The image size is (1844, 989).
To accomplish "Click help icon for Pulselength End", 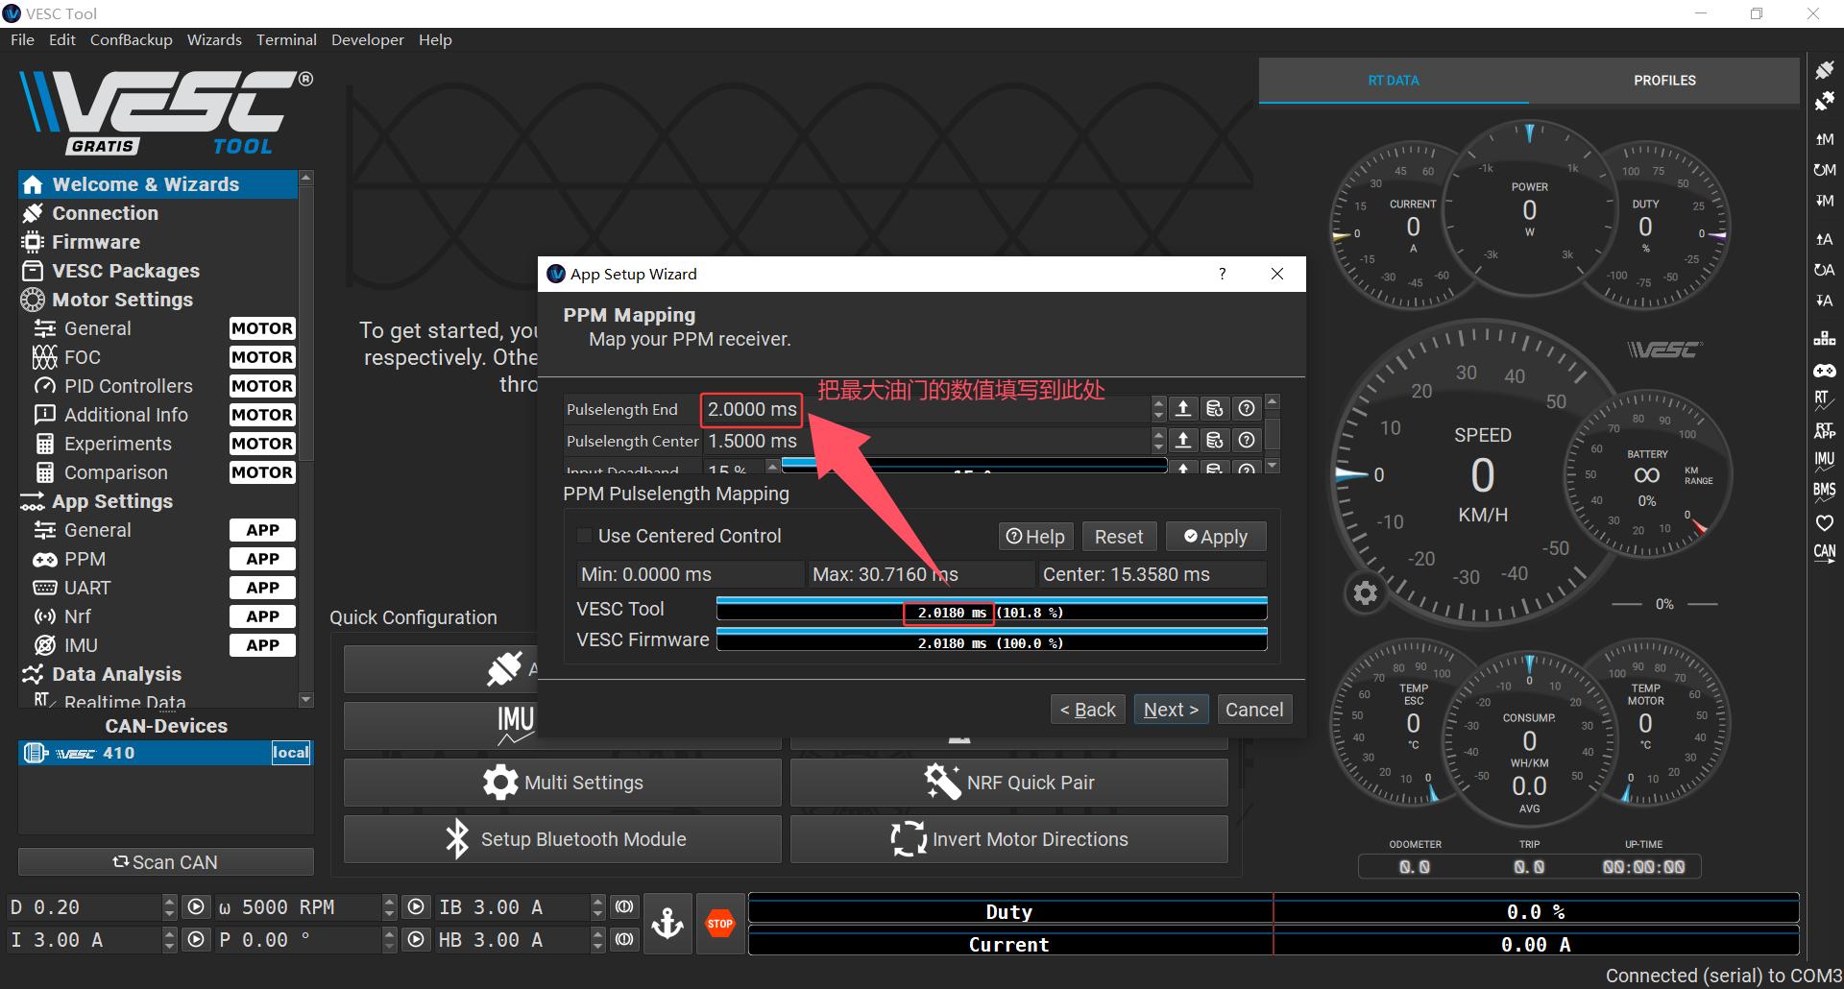I will tap(1247, 409).
